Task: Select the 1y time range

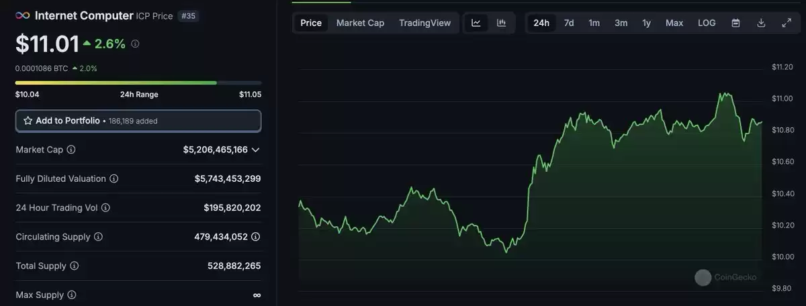Action: 646,23
